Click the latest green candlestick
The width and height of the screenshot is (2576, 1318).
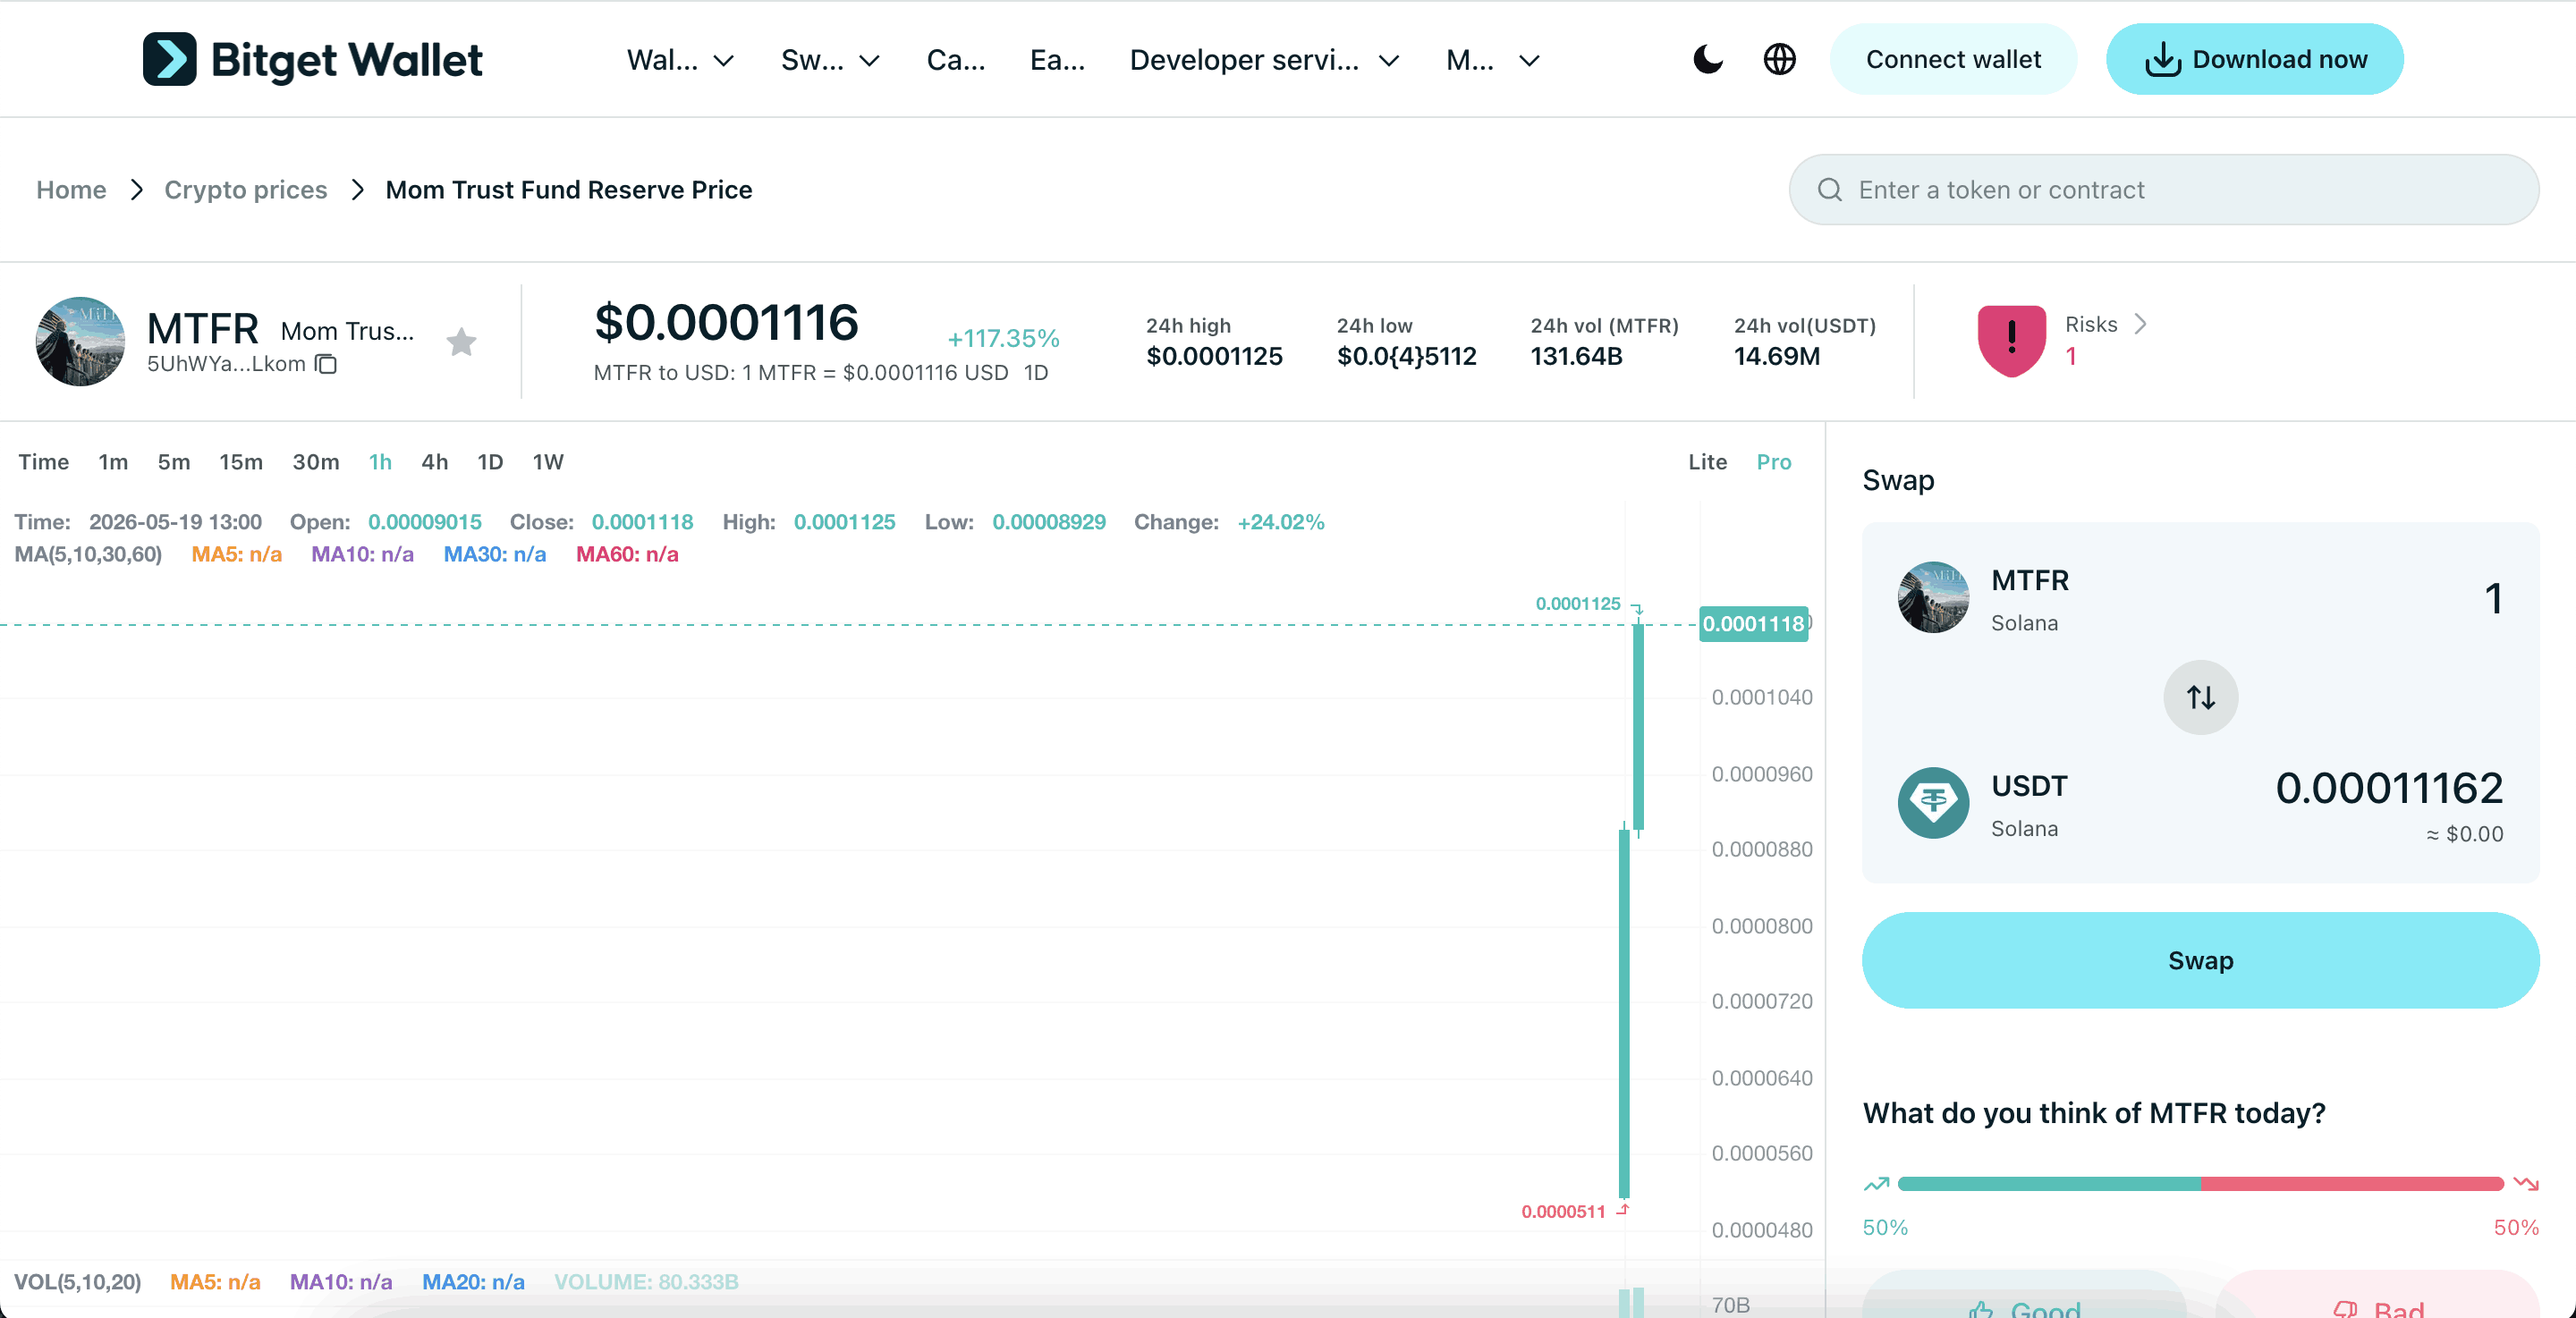[x=1638, y=727]
